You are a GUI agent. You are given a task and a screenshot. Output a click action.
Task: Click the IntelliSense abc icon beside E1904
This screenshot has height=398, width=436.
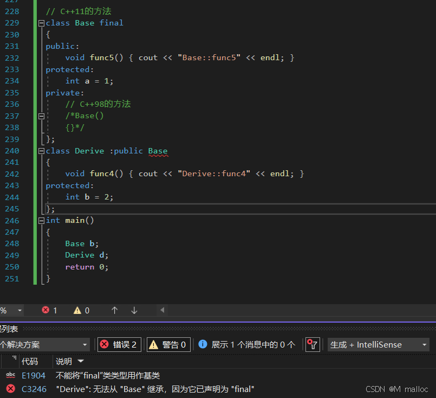click(x=11, y=375)
